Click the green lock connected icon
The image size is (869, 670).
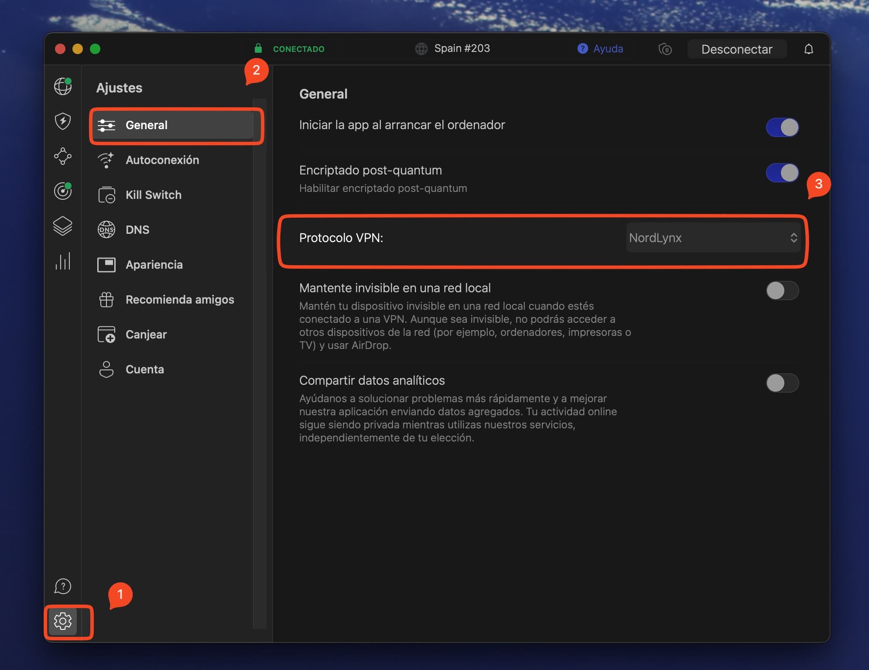coord(258,48)
